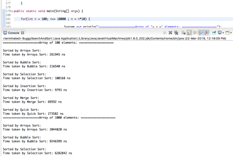Click 'Time taken by Bubble Sort: 216540 ns'
The height and width of the screenshot is (156, 233).
34,66
